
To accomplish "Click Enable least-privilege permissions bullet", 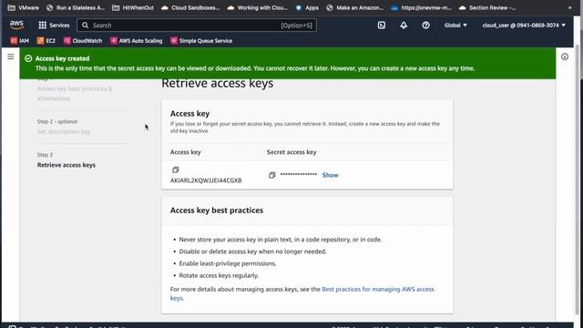I will (x=228, y=263).
